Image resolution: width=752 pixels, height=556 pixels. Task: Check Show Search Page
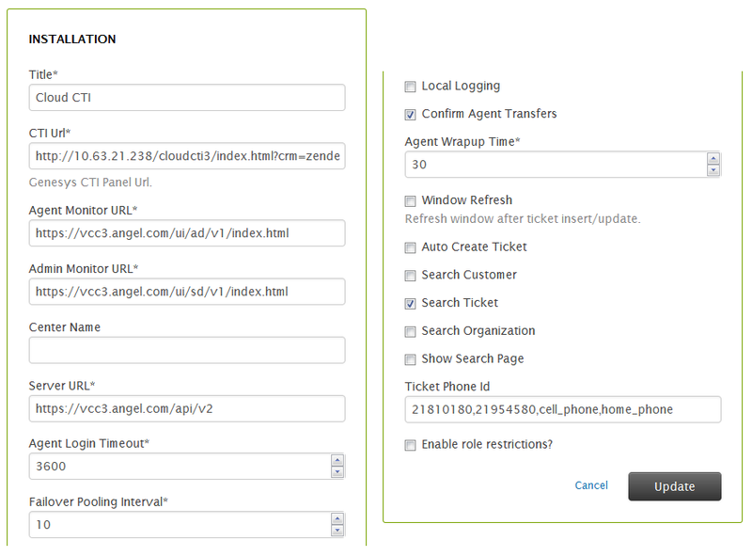coord(410,359)
